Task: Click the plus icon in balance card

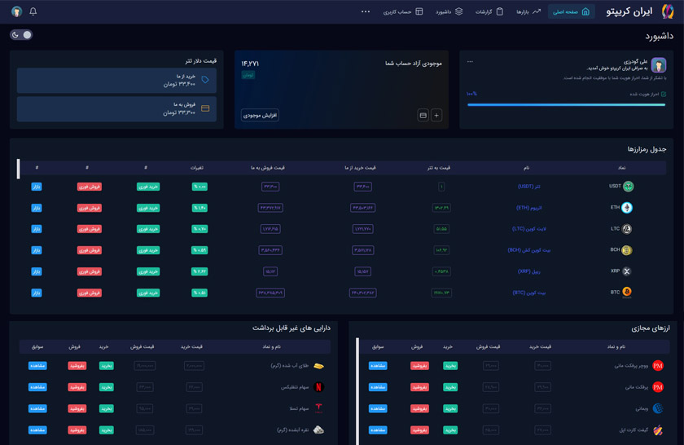Action: (436, 116)
